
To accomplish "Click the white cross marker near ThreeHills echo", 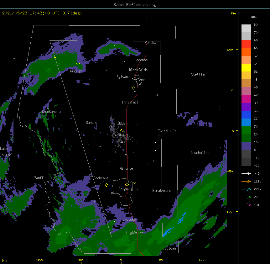I will pos(192,118).
